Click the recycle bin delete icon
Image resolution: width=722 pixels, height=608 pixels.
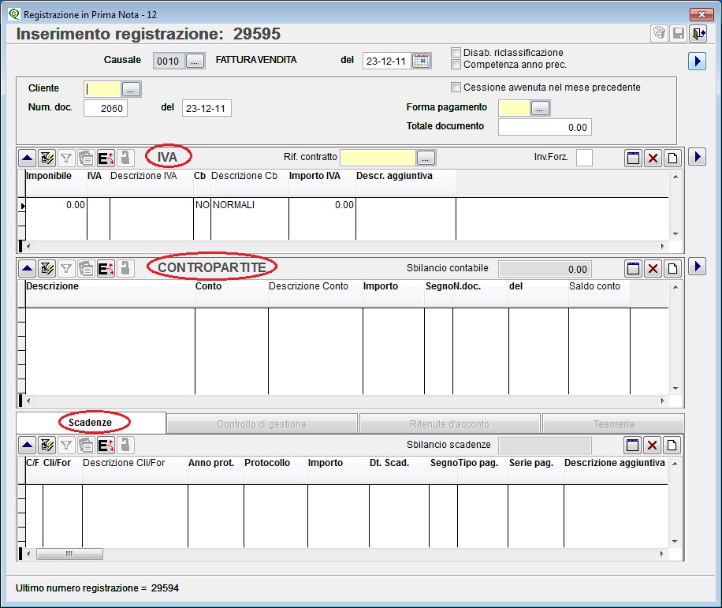[x=660, y=34]
